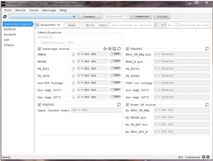Click the refresh icon beside the device dropdown

coord(5,16)
